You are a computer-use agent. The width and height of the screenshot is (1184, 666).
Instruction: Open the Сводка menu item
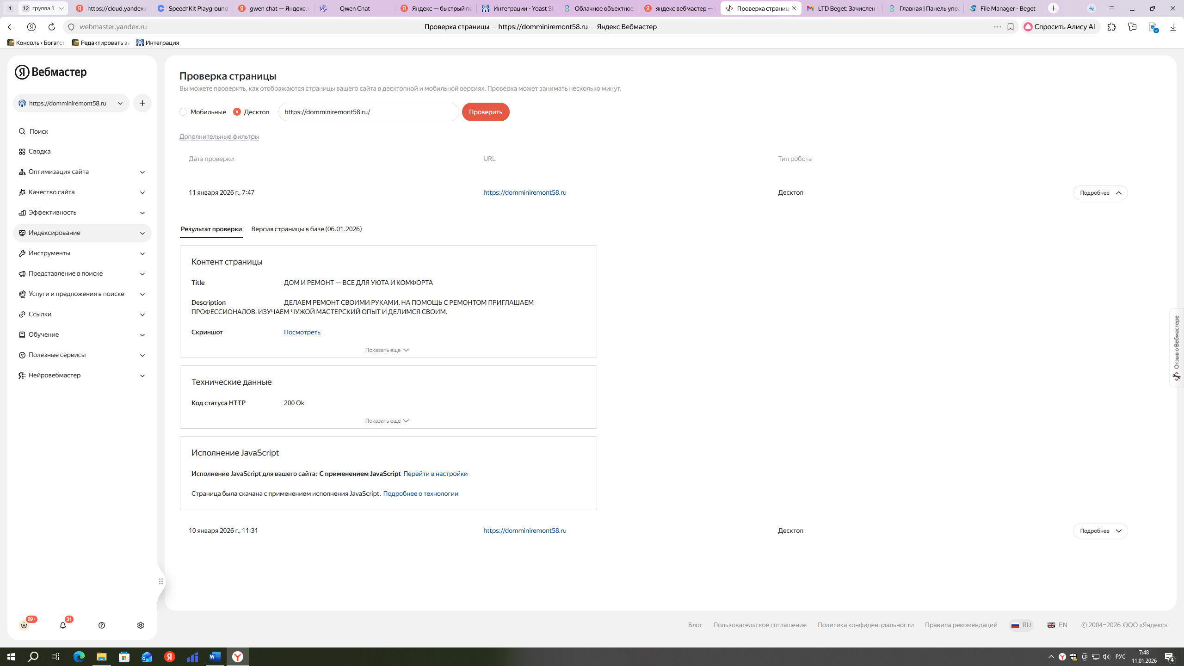39,152
